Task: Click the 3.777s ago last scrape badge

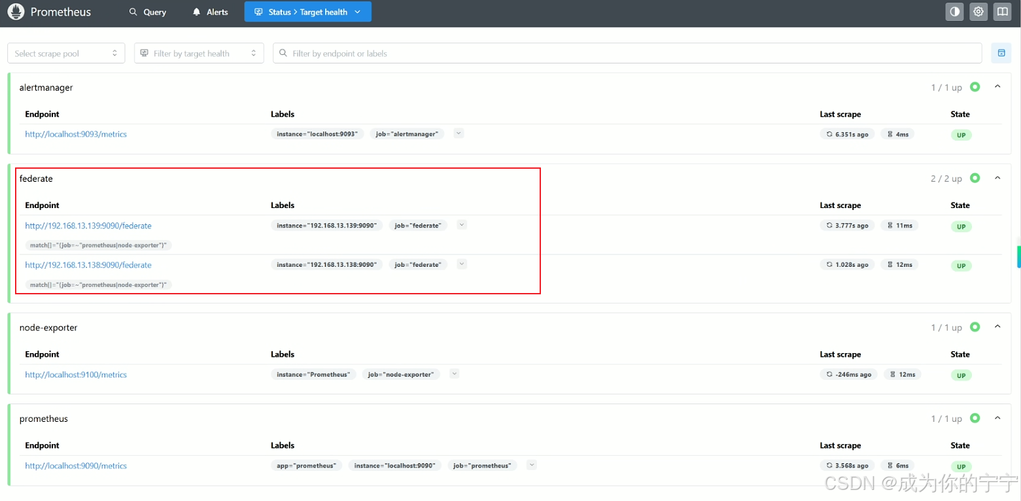Action: [847, 226]
